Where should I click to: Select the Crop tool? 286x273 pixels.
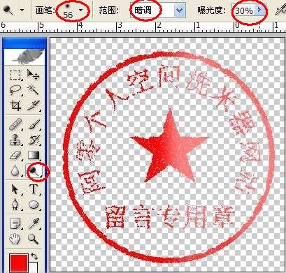(x=15, y=105)
